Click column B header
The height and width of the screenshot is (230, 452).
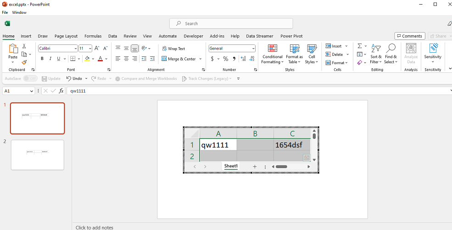255,134
